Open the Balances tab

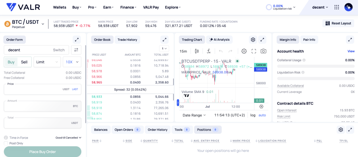point(101,130)
